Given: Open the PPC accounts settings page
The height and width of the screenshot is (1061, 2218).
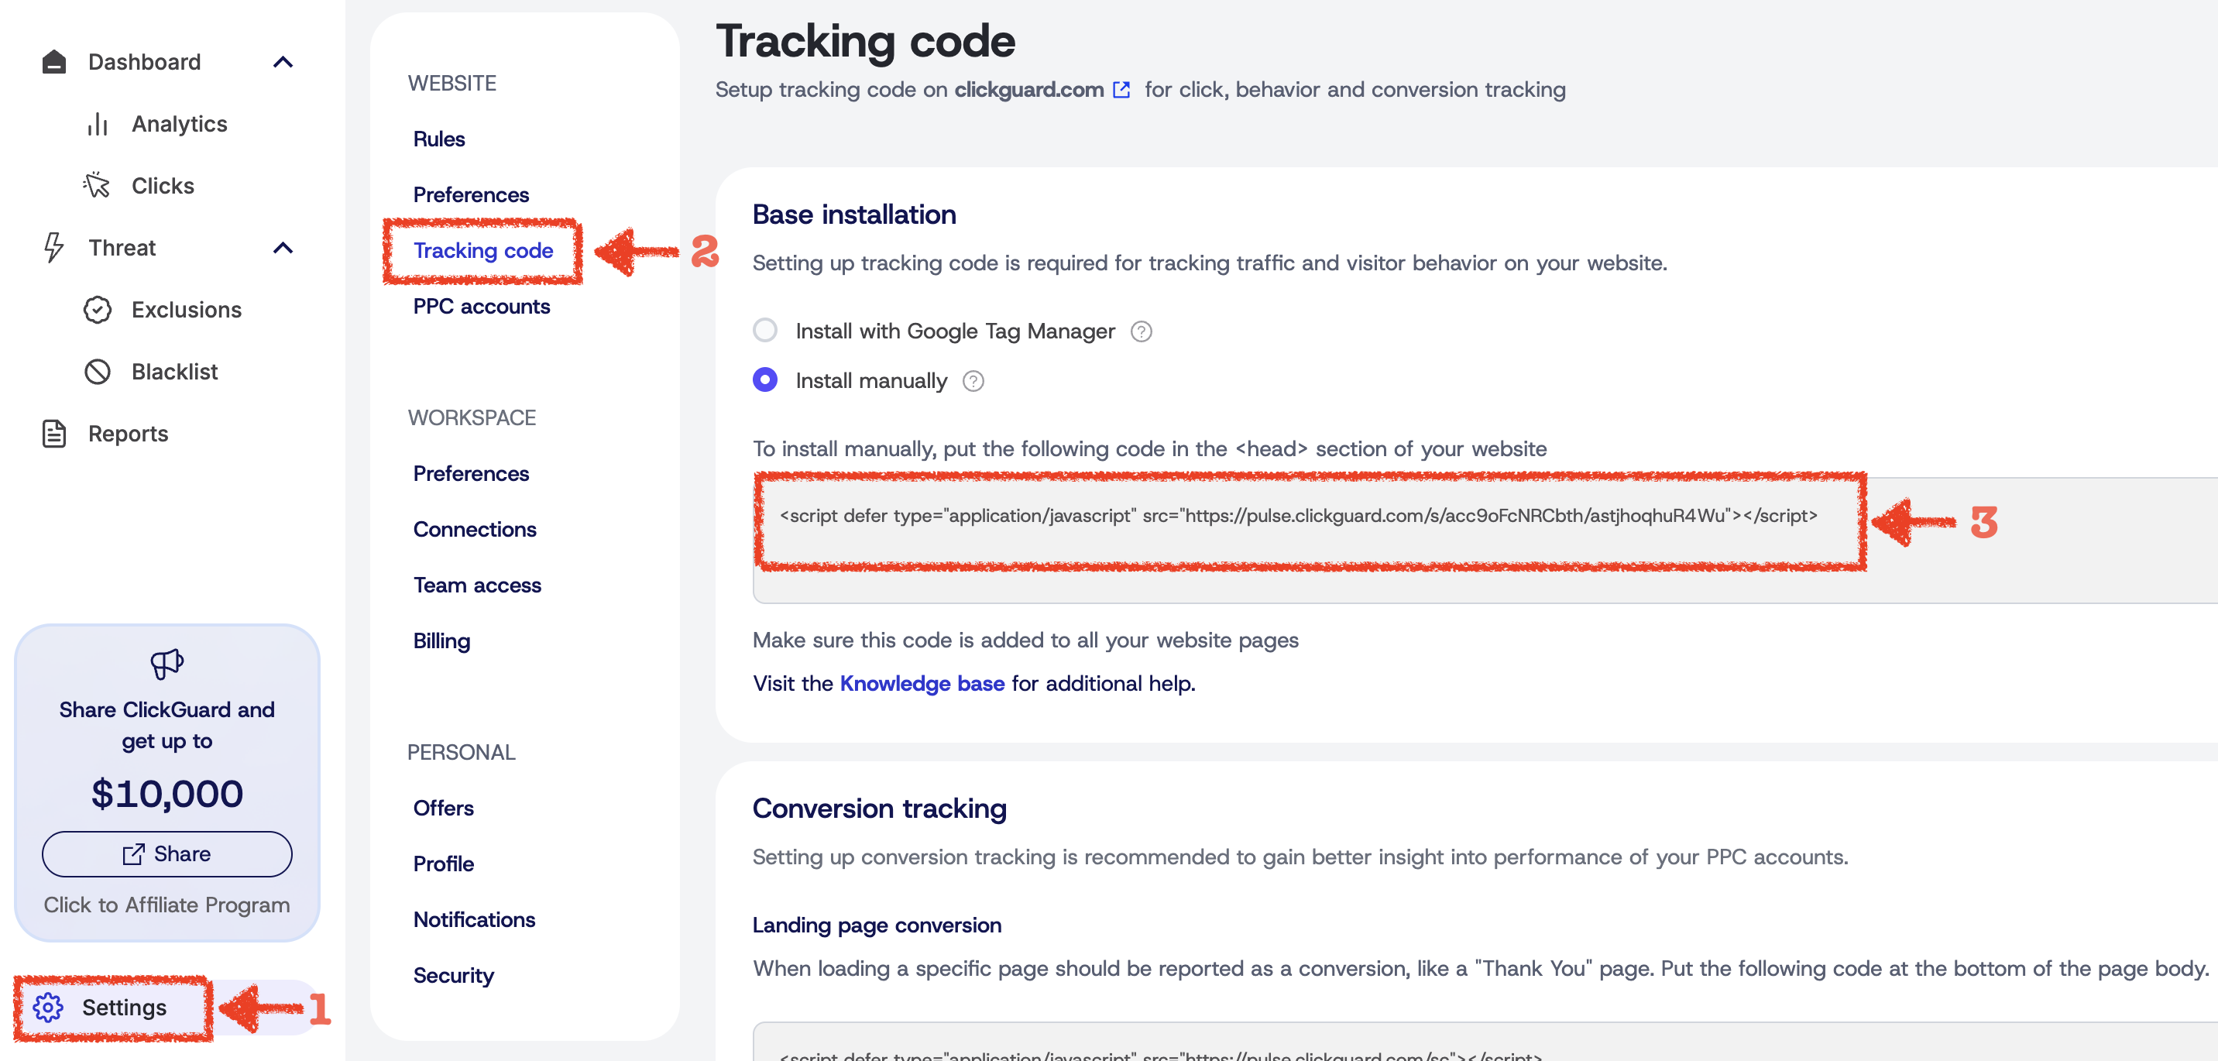Looking at the screenshot, I should click(481, 307).
